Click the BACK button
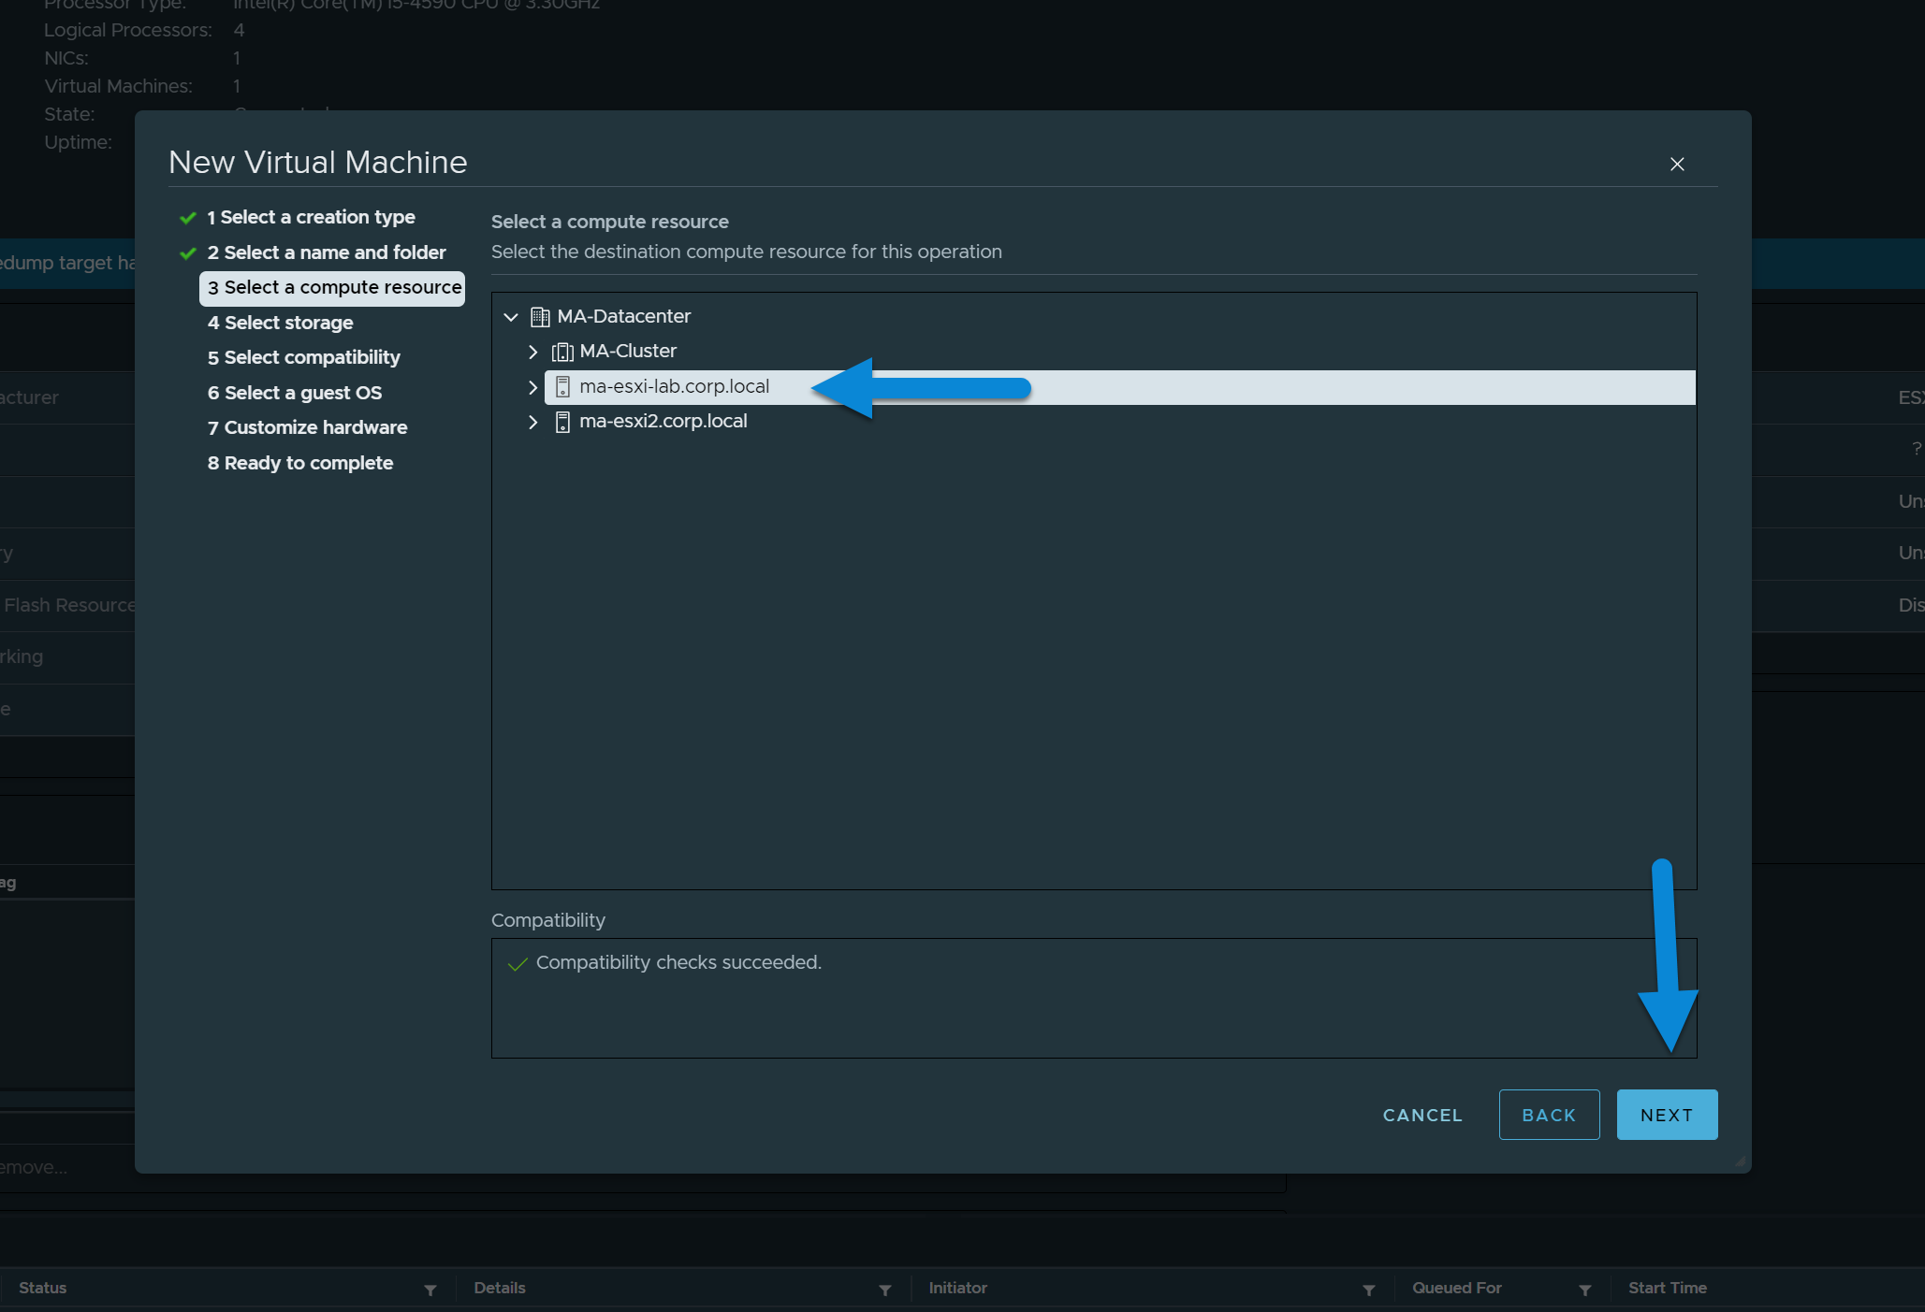The image size is (1925, 1312). coord(1549,1115)
